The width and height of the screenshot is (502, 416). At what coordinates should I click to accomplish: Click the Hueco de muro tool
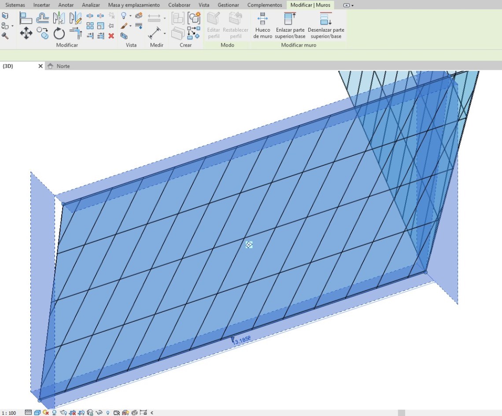(x=263, y=26)
